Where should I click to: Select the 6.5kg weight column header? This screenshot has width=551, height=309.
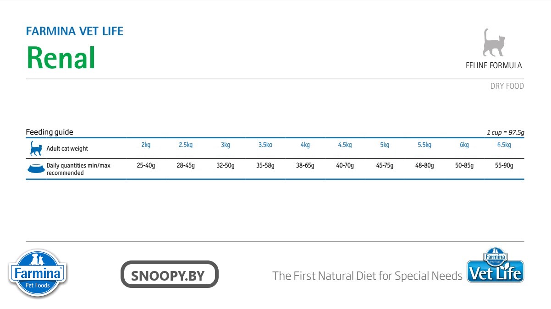[x=504, y=145]
